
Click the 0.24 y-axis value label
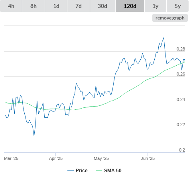coord(181,99)
